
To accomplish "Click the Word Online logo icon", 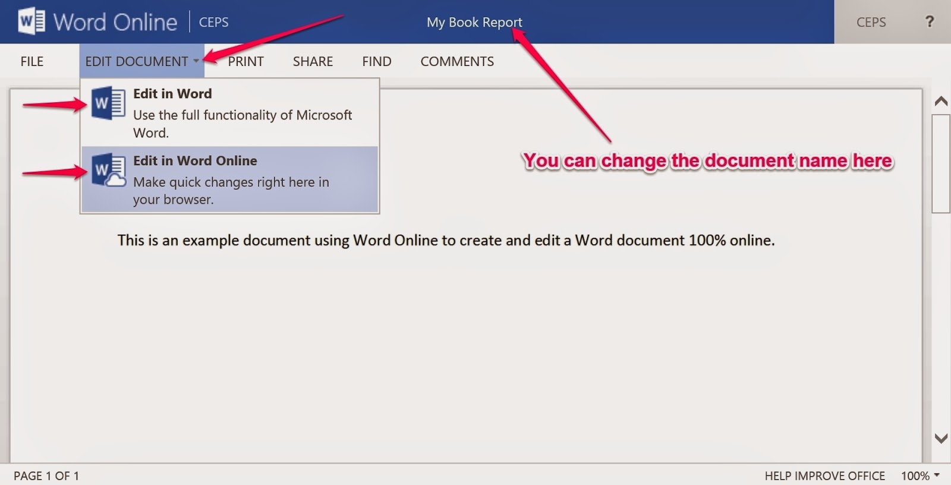I will tap(32, 22).
